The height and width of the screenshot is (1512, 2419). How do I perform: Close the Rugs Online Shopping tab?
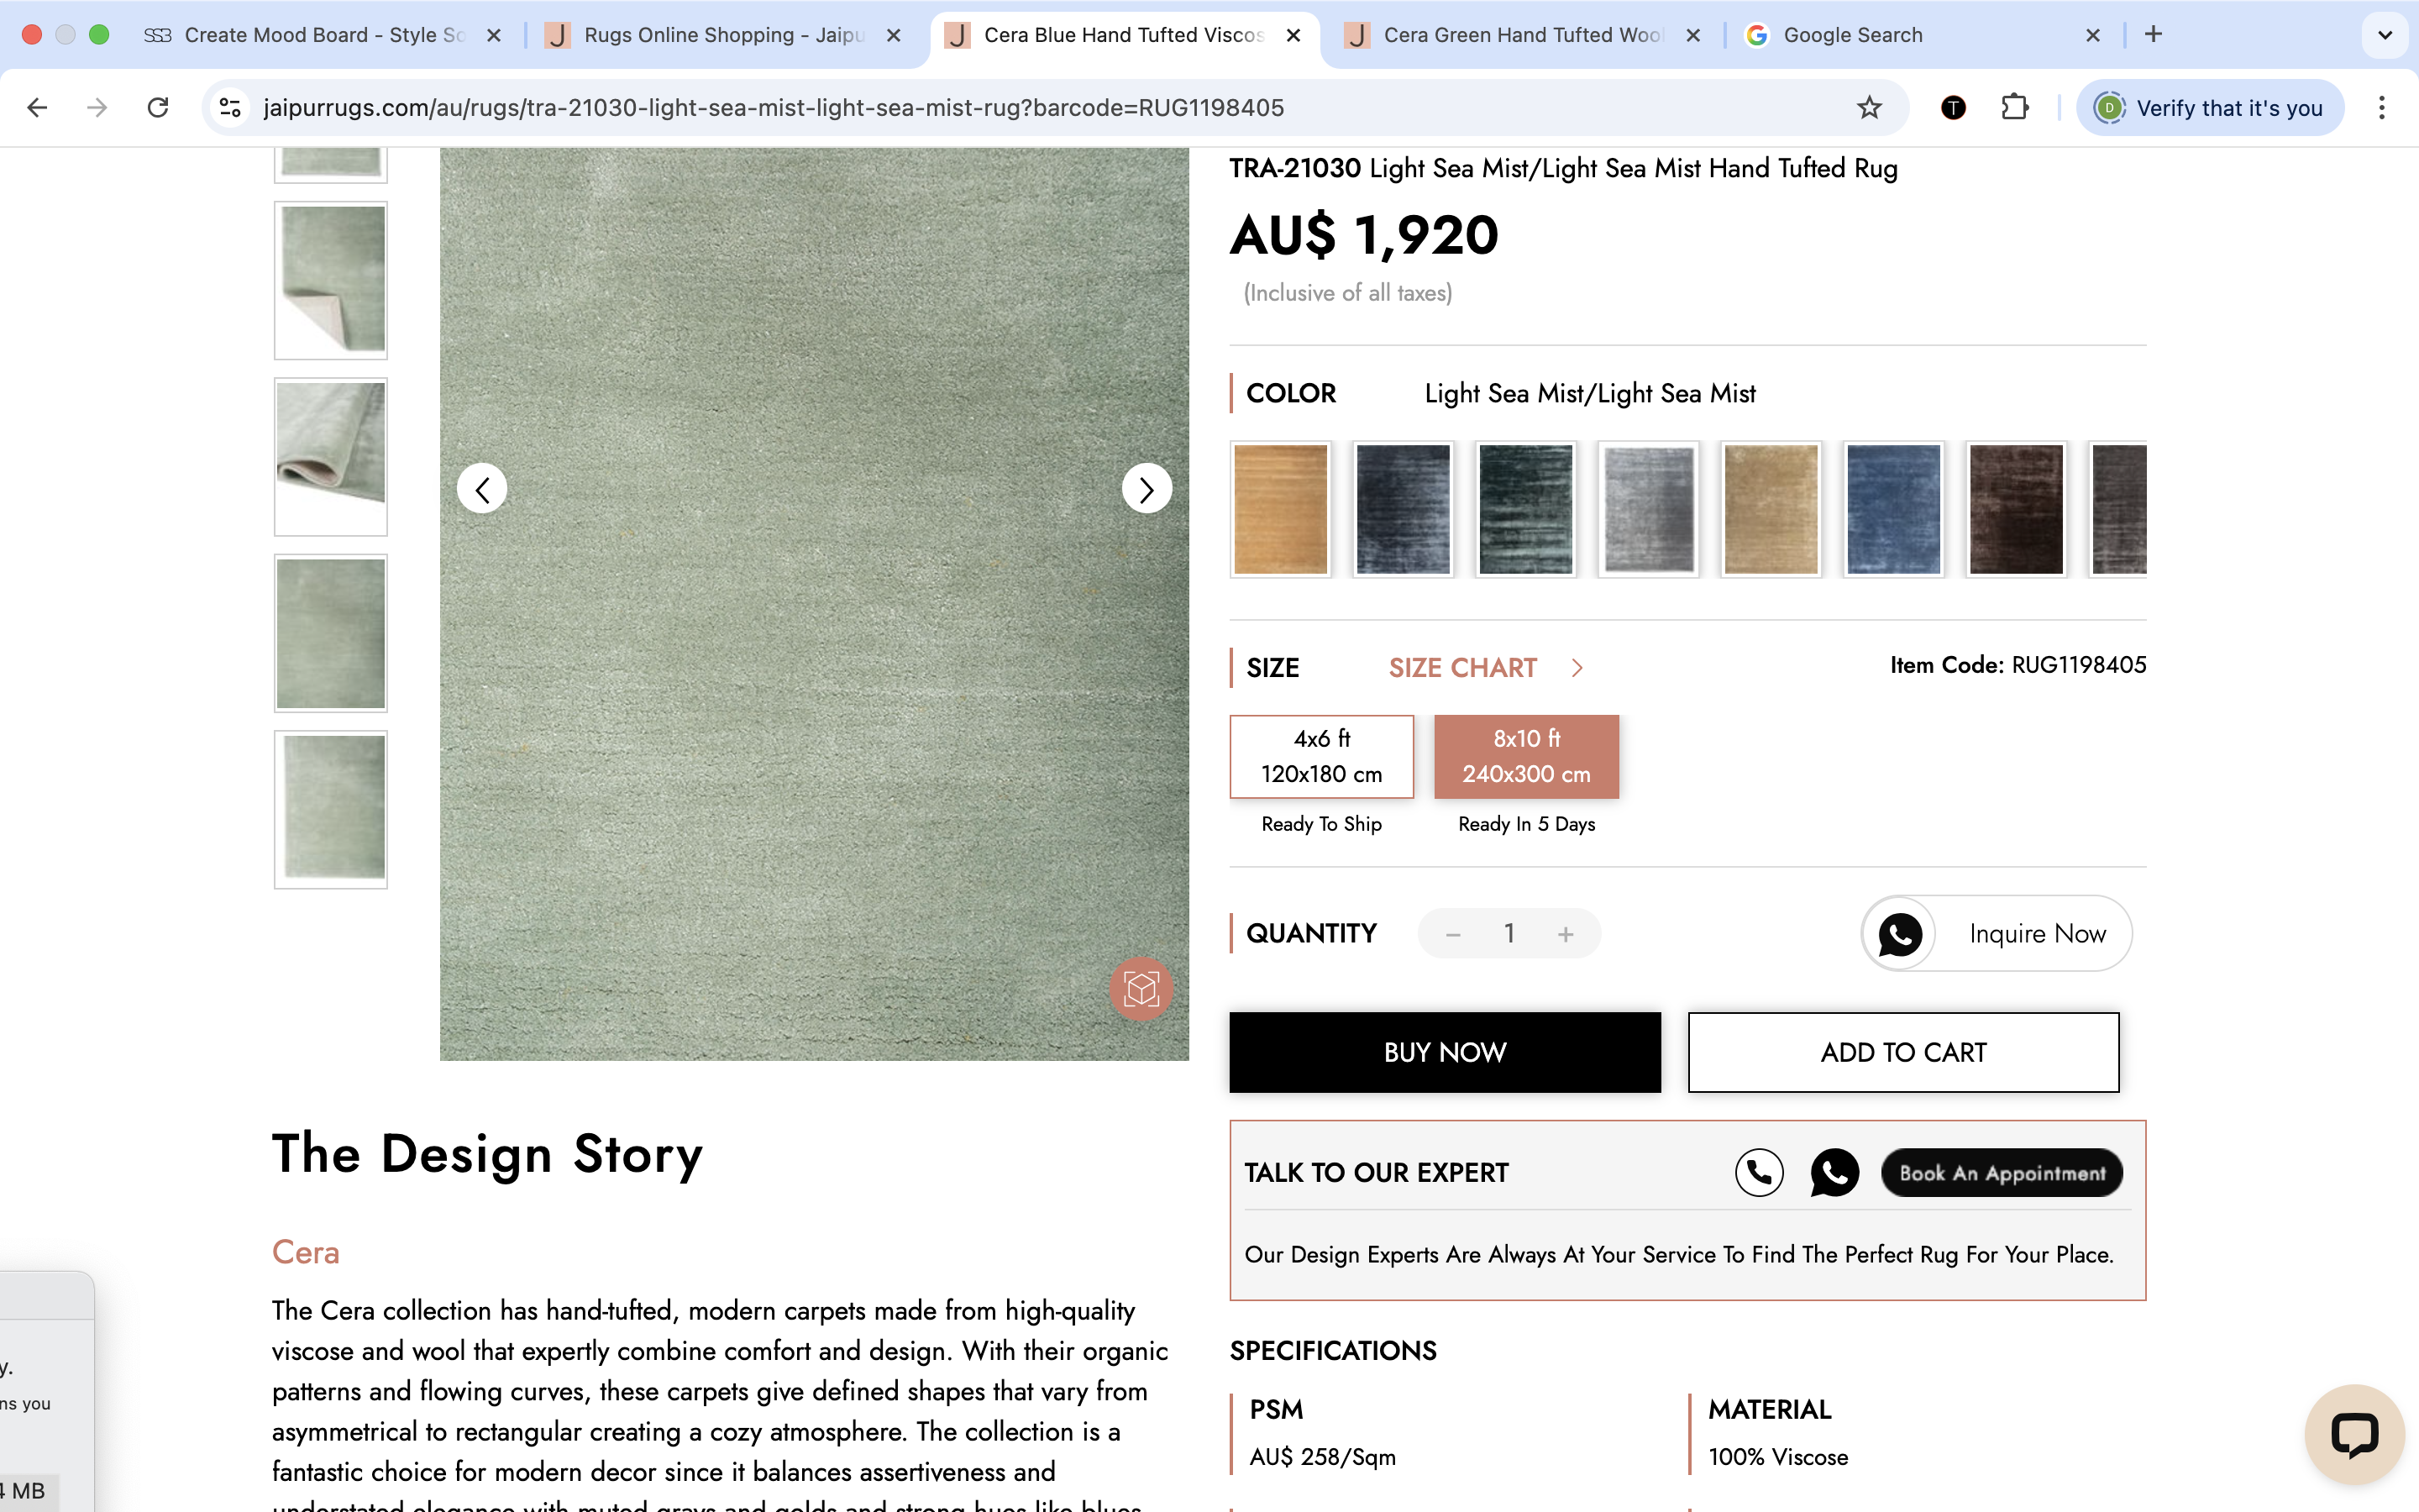894,35
